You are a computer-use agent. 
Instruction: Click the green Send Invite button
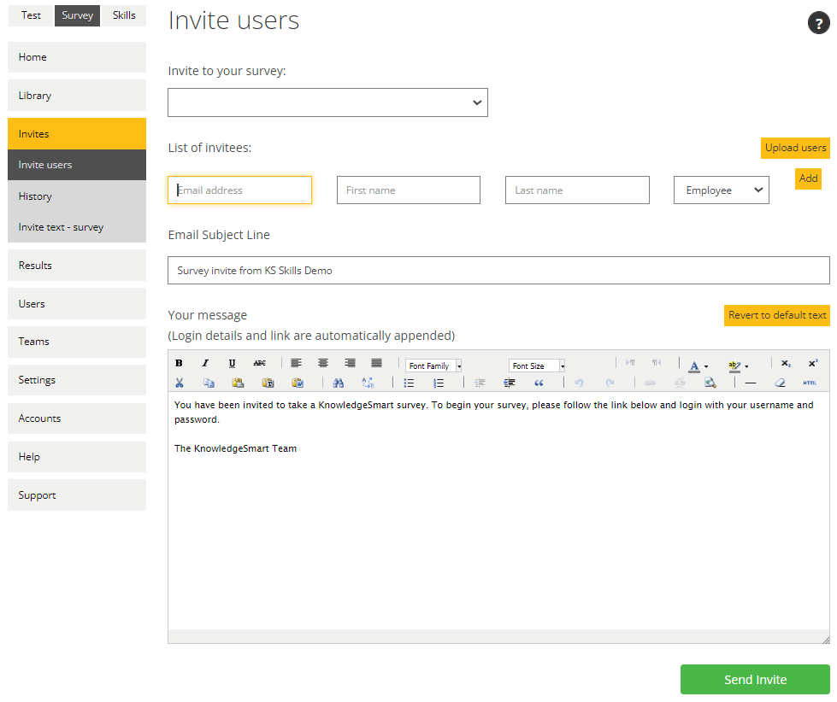(x=755, y=680)
